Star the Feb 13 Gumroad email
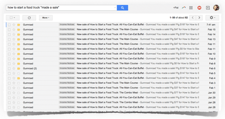 [x=14, y=39]
